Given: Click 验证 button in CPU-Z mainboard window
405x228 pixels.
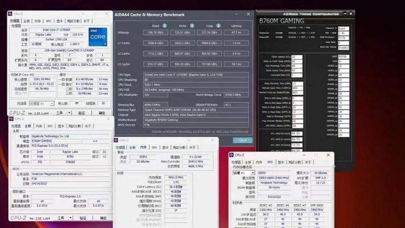Looking at the screenshot, I should click(83, 218).
